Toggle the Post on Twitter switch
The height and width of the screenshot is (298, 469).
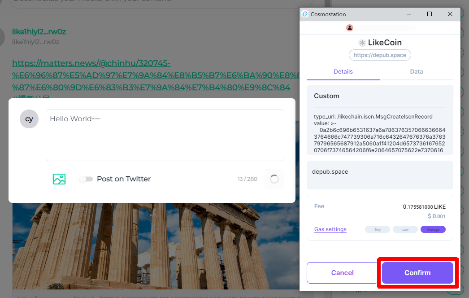tap(86, 179)
